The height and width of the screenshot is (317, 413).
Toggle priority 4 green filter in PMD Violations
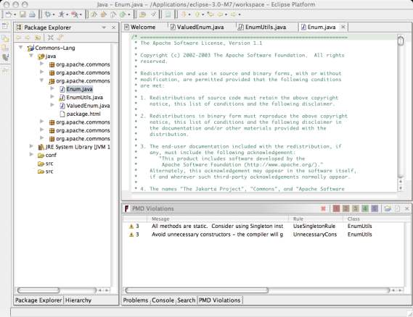pos(365,208)
